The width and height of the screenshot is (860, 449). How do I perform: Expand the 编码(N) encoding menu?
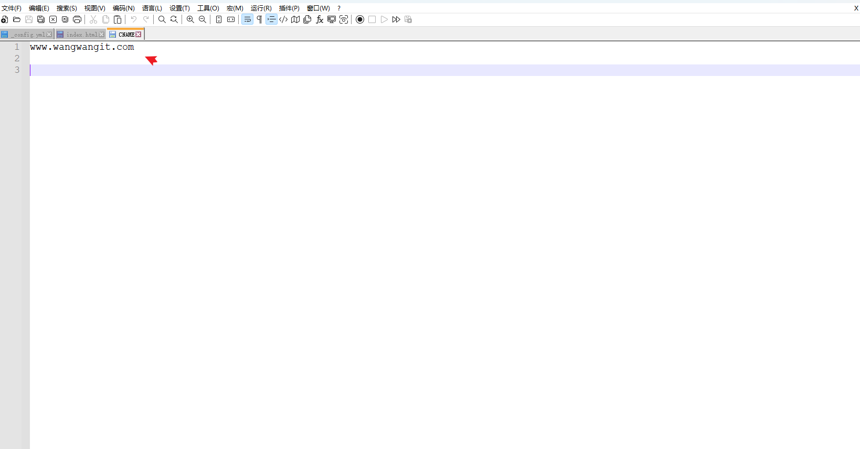123,8
